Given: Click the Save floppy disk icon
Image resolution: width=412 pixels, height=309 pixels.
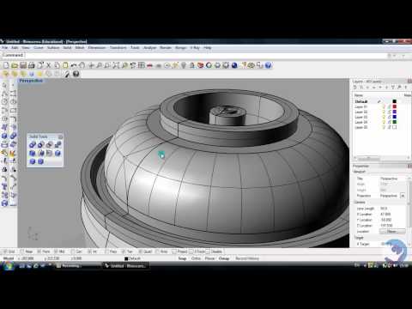Looking at the screenshot, I should coord(23,65).
